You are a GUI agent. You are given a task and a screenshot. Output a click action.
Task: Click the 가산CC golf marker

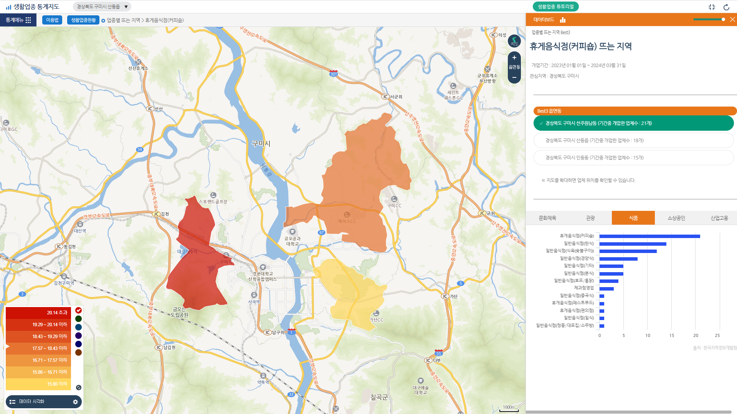coord(376,313)
